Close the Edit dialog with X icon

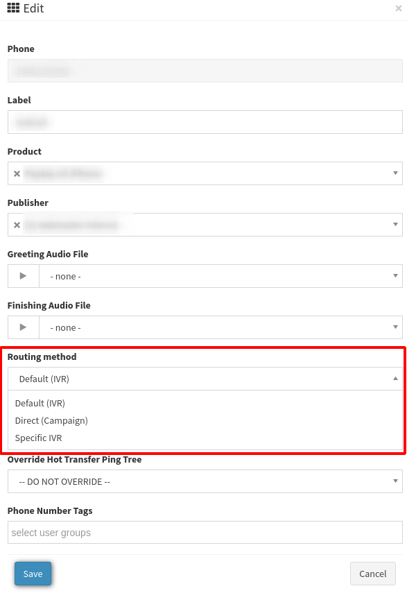pos(398,8)
